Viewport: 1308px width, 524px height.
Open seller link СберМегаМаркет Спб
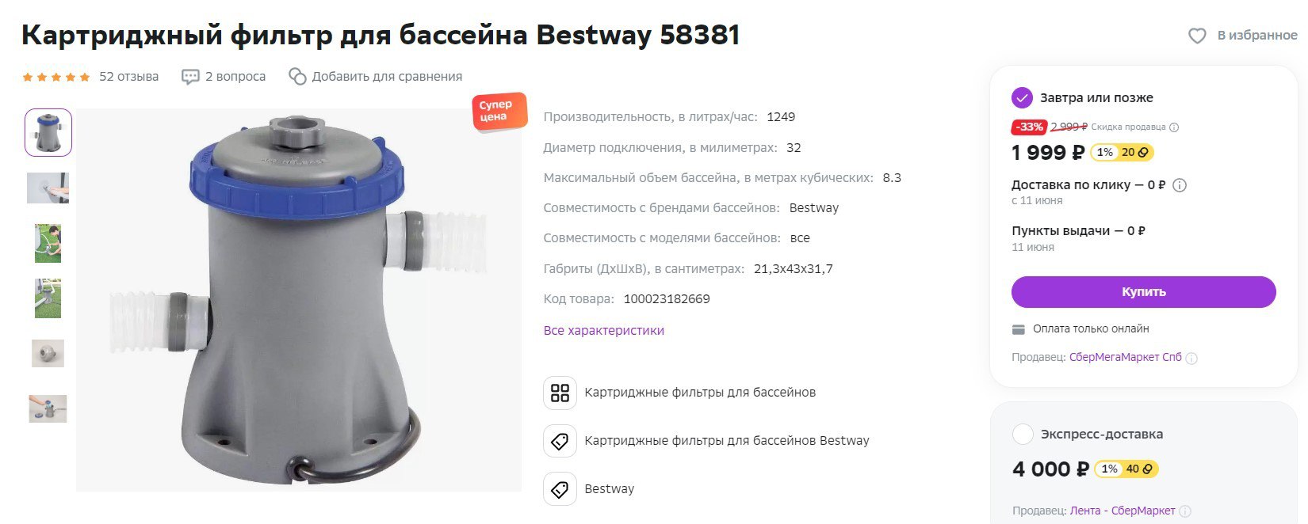tap(1125, 358)
